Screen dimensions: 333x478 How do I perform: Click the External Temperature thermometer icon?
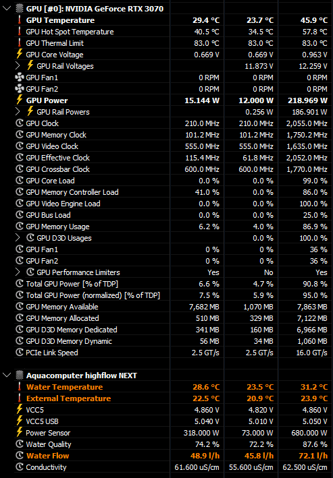coord(20,398)
